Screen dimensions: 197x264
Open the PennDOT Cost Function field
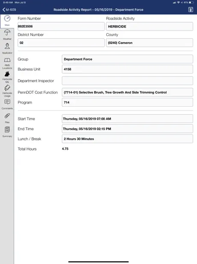(x=127, y=92)
